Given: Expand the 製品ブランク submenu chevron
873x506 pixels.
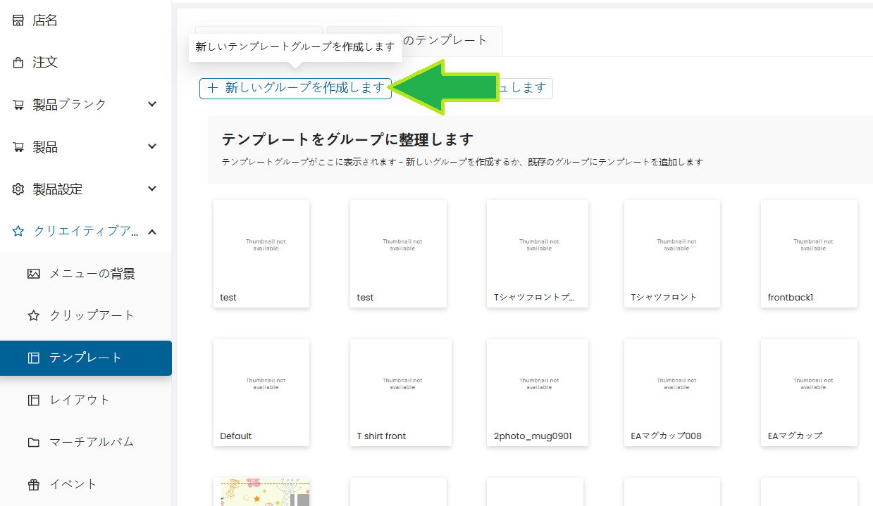Looking at the screenshot, I should click(x=152, y=104).
